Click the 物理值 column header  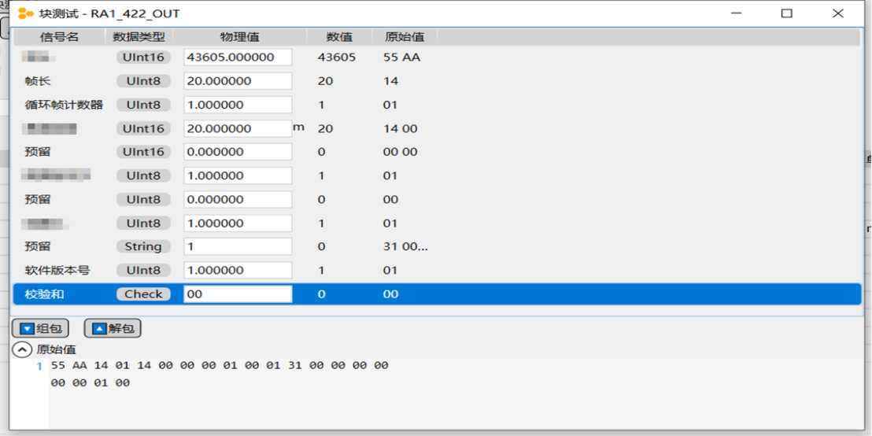point(239,37)
